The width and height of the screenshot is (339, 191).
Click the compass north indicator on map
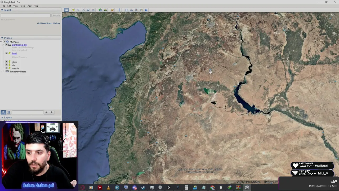(x=332, y=15)
